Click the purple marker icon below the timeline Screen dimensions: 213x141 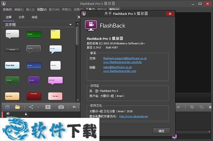[x=175, y=136]
